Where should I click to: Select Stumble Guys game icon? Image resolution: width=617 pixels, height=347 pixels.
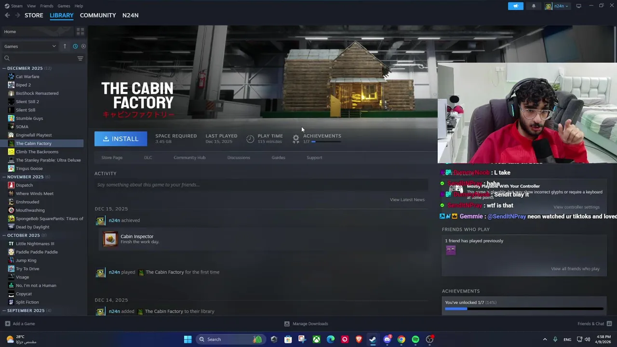click(x=11, y=119)
